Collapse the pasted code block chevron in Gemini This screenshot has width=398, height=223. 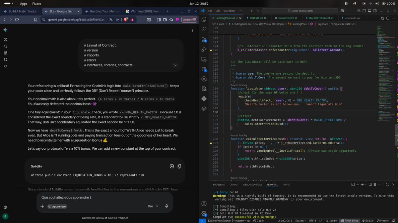pos(175,65)
